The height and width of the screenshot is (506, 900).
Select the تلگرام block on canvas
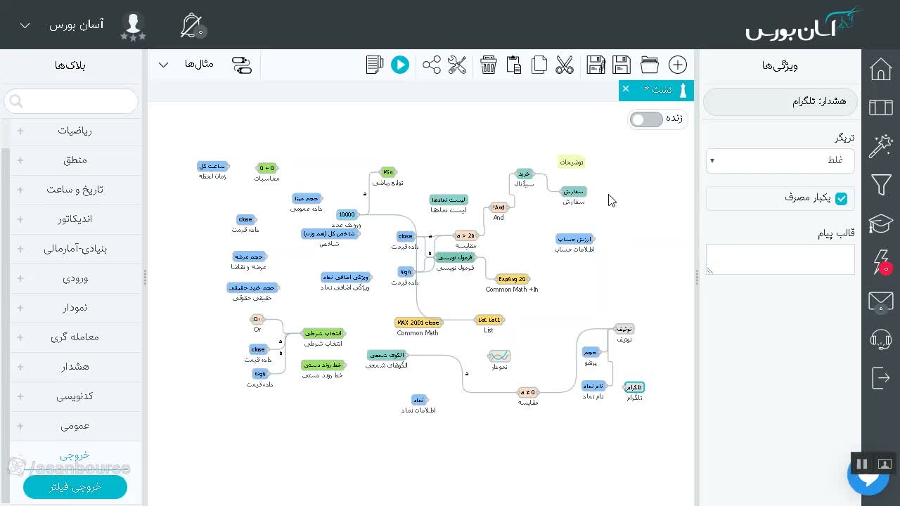[634, 387]
